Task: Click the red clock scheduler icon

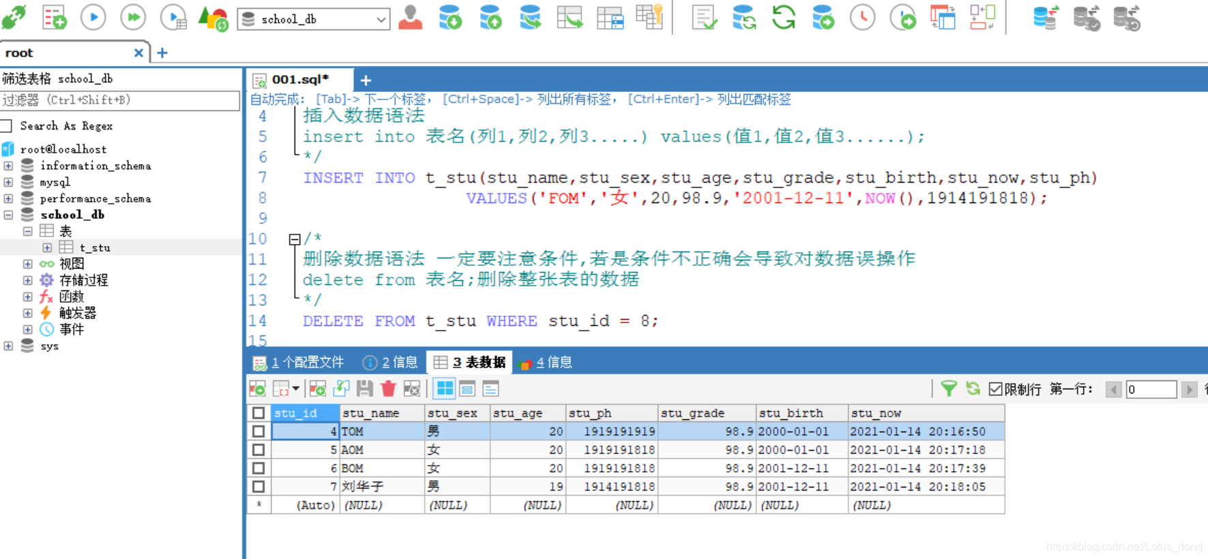Action: pyautogui.click(x=863, y=18)
